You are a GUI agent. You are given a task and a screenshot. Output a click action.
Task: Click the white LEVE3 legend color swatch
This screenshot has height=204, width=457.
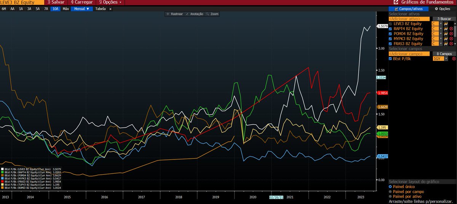click(x=2, y=169)
